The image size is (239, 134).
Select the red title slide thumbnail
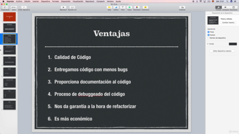9,17
